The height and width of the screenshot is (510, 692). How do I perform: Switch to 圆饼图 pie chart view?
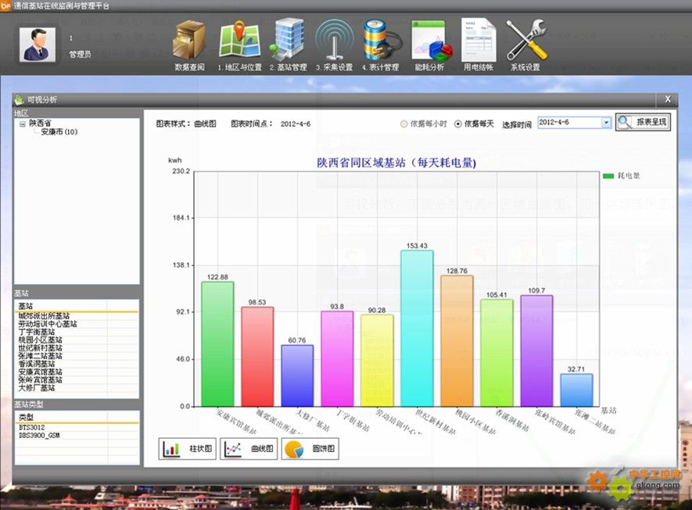(310, 449)
